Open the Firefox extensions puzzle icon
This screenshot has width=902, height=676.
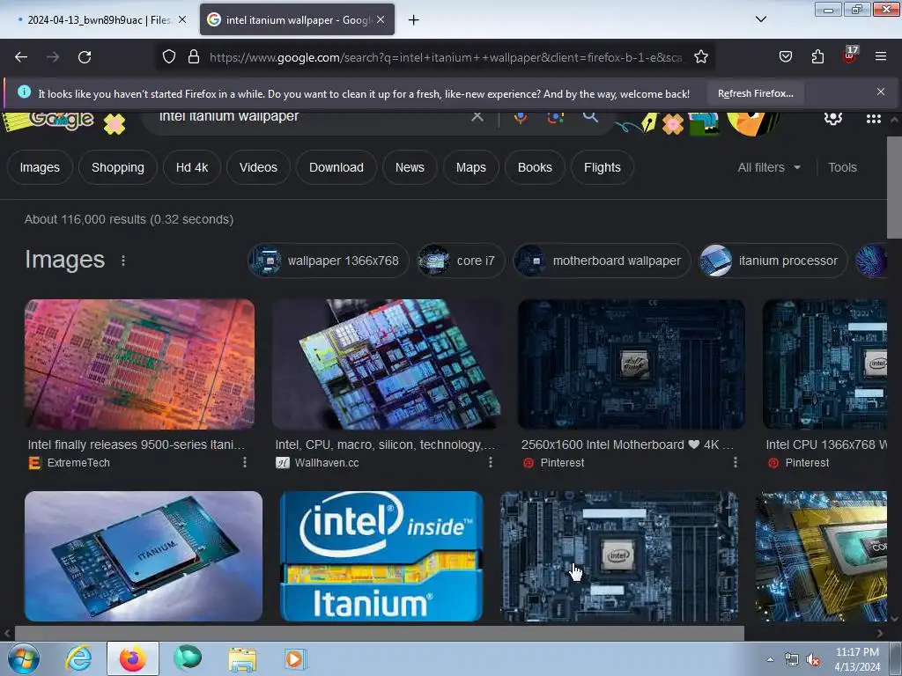point(817,57)
